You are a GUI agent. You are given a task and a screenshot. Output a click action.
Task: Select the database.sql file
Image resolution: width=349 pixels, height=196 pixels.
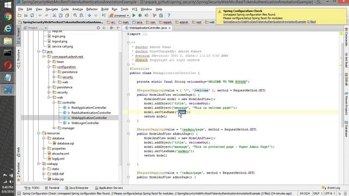click(65, 144)
